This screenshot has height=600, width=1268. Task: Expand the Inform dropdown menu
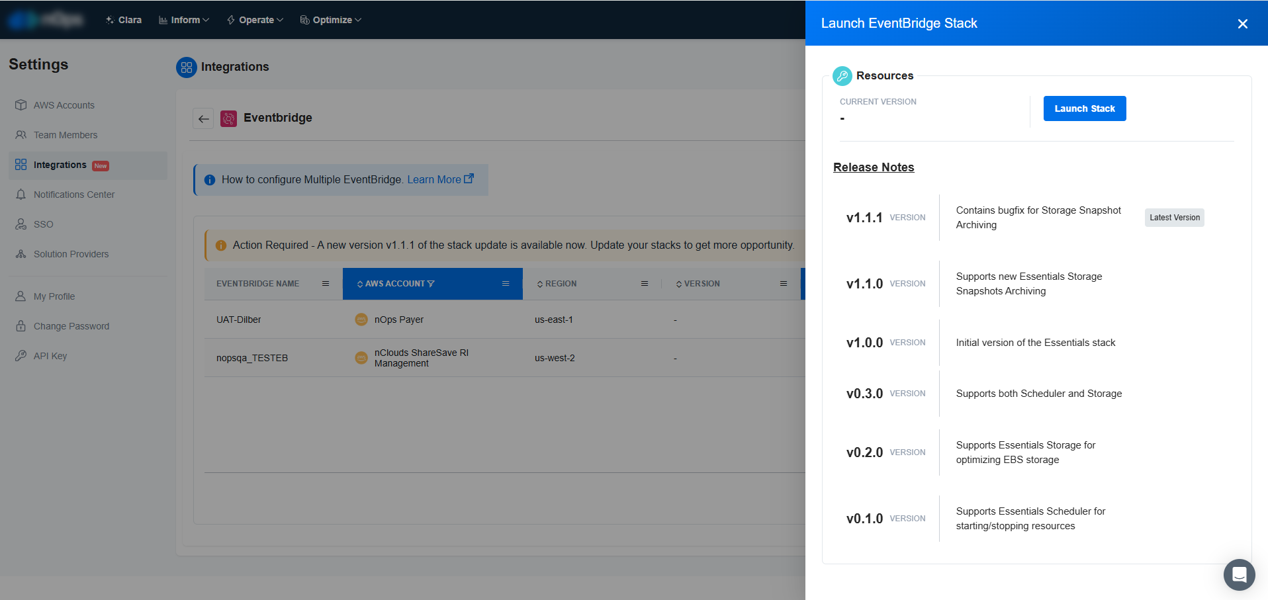click(x=184, y=20)
